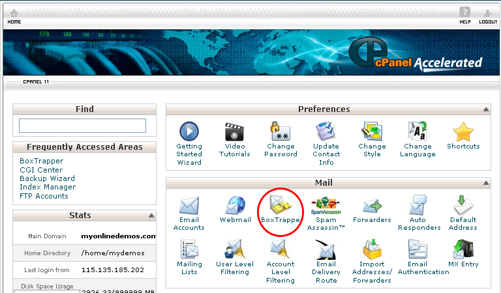Open the Email Accounts icon
Viewport: 501px width, 293px height.
(x=189, y=206)
